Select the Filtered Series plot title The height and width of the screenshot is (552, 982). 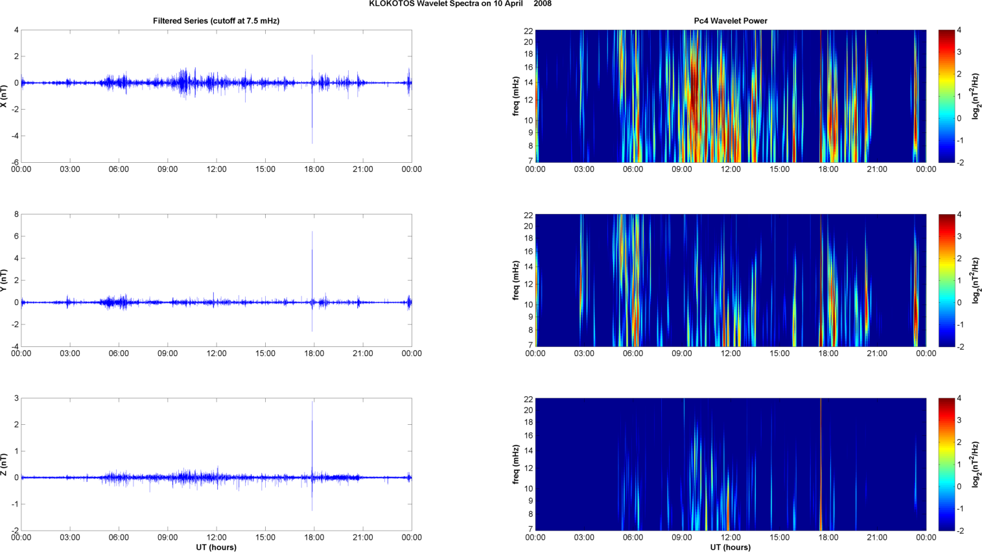pyautogui.click(x=216, y=21)
